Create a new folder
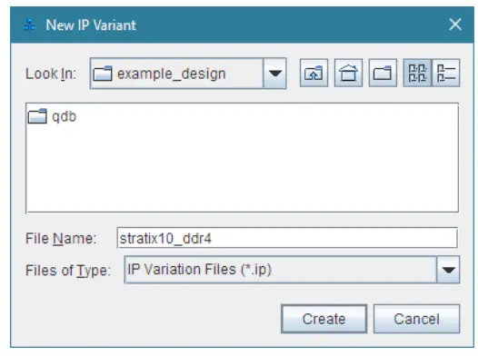 click(383, 73)
